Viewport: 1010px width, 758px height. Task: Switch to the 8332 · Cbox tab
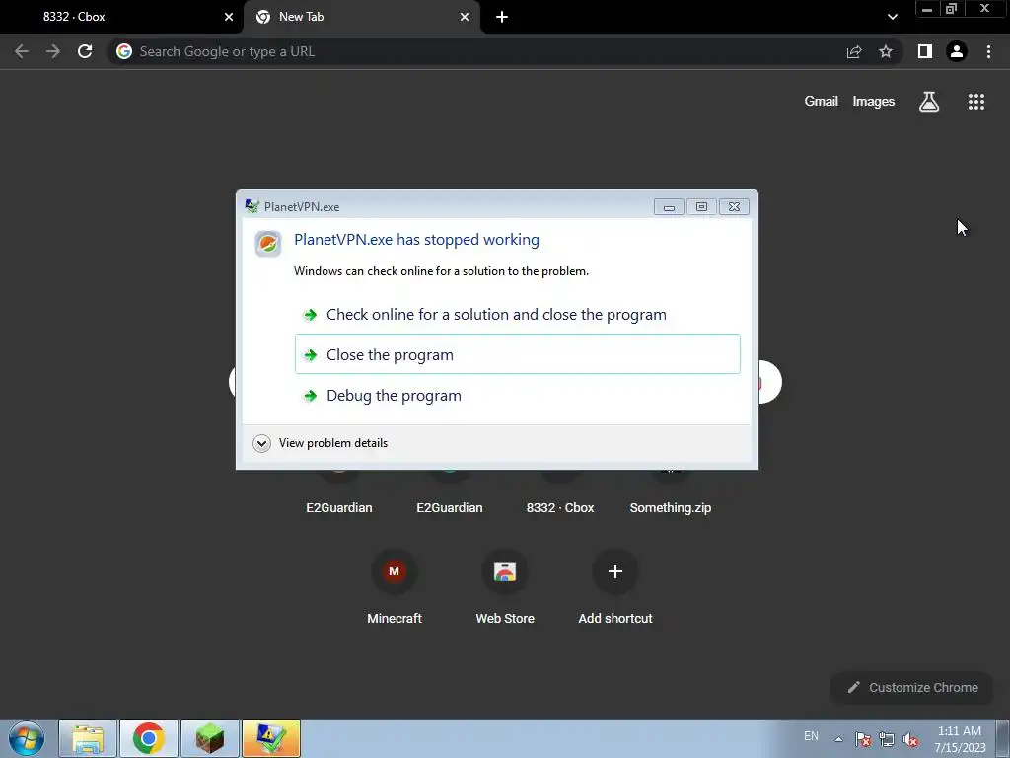[122, 17]
